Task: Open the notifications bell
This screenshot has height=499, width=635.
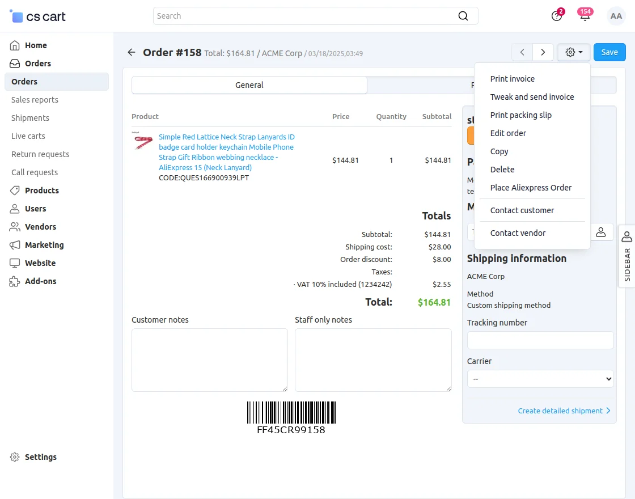Action: [x=585, y=16]
